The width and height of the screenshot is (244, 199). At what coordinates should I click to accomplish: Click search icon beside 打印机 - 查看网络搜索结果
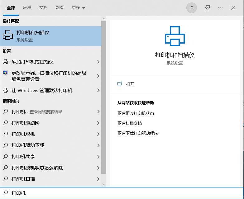pos(5,111)
